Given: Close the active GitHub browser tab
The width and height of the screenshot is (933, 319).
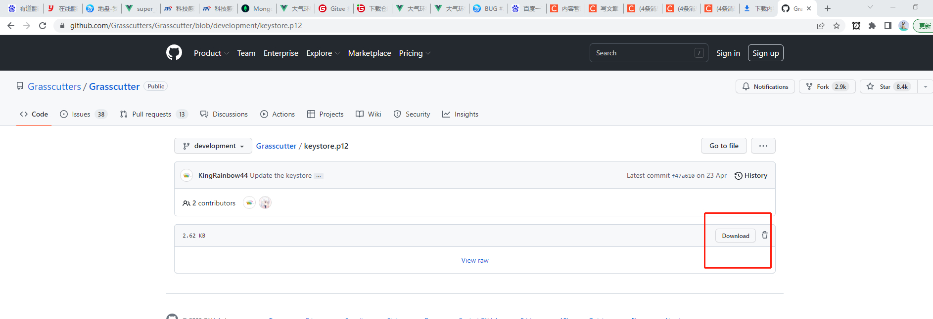Looking at the screenshot, I should [809, 8].
